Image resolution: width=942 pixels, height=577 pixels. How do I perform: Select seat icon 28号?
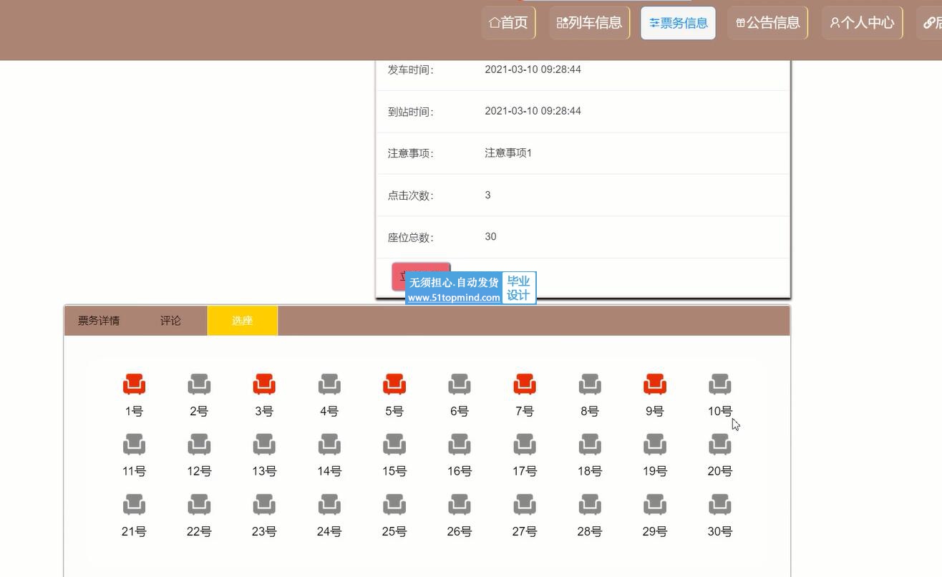(x=590, y=505)
